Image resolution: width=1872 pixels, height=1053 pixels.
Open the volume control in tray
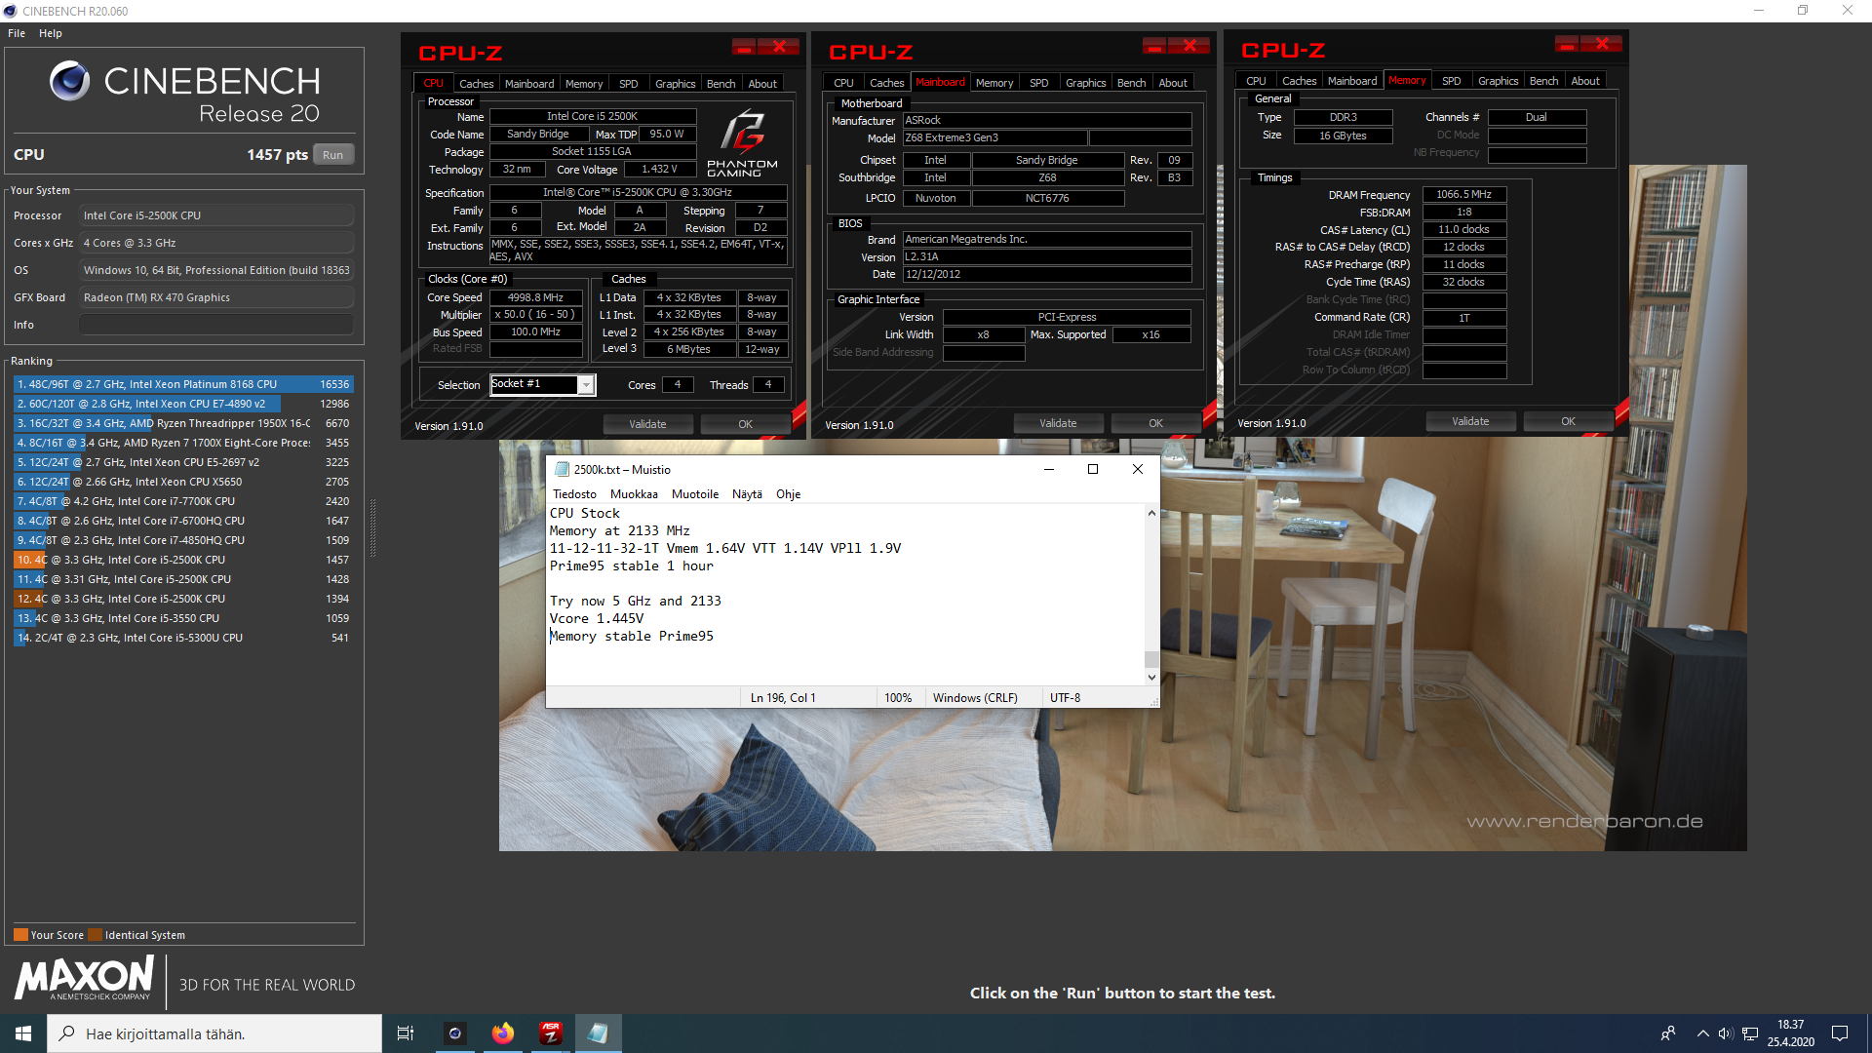(1726, 1033)
